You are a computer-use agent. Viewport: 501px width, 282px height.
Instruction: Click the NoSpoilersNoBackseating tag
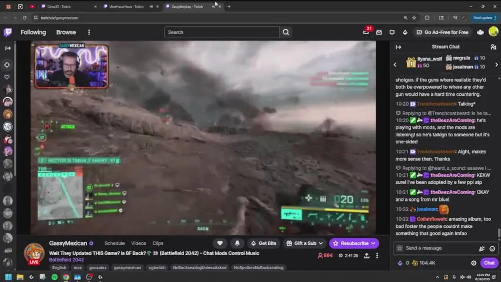[x=259, y=268]
